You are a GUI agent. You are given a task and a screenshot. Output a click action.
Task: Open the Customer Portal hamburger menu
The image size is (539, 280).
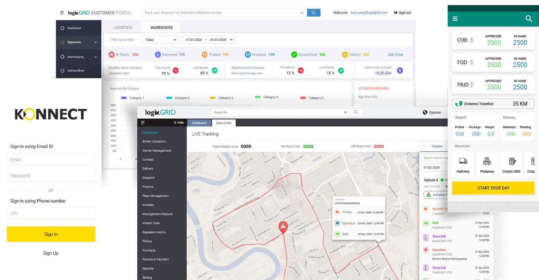[62, 13]
